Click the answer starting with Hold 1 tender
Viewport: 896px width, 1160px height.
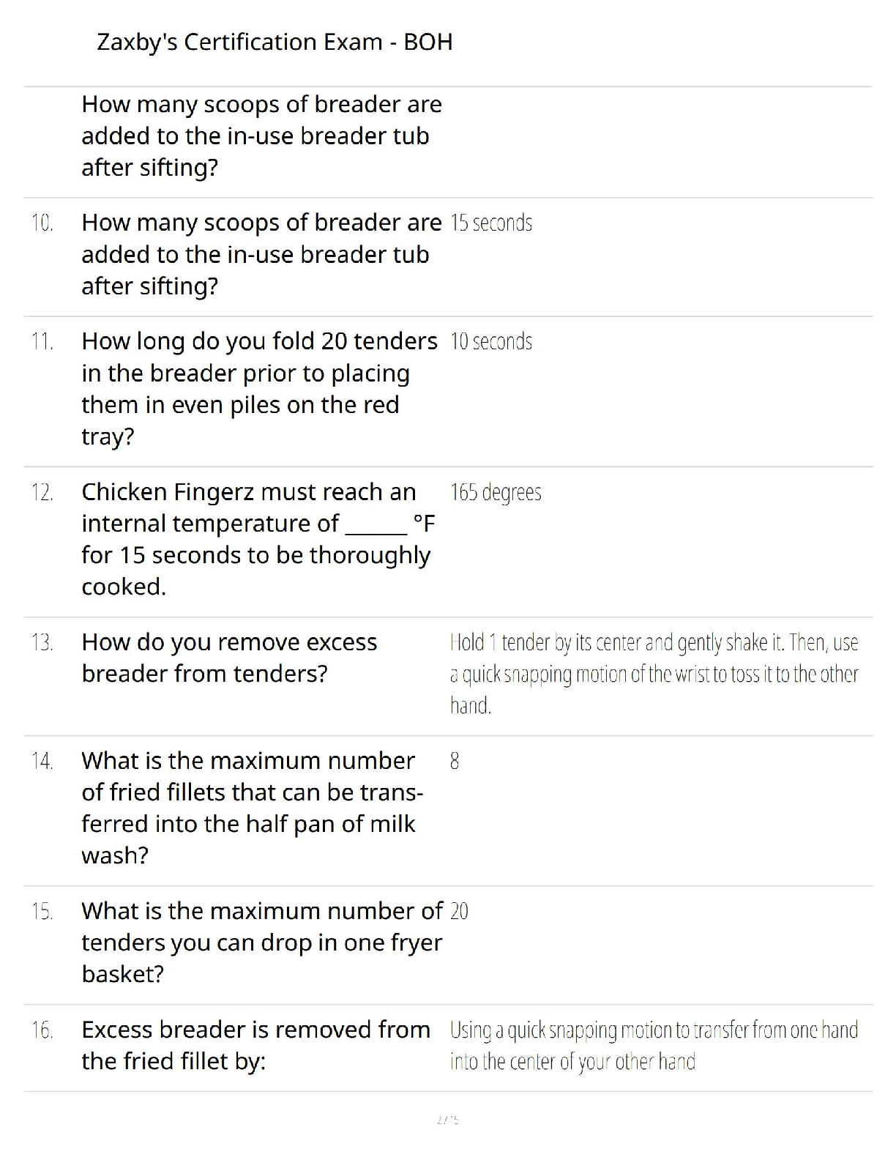click(654, 673)
